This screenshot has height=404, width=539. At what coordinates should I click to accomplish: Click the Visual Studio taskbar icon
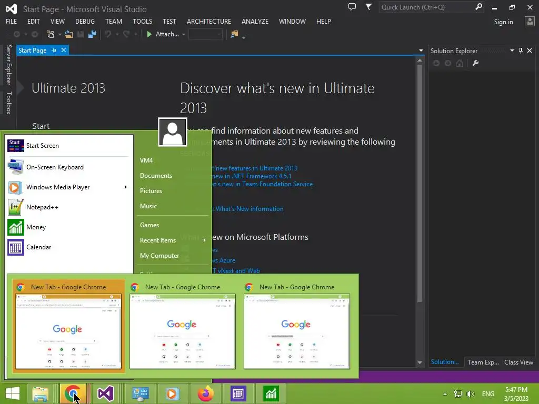click(x=105, y=393)
